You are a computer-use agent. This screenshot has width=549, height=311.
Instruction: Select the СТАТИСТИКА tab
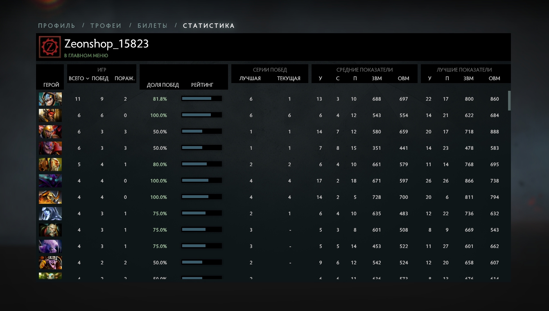point(209,26)
